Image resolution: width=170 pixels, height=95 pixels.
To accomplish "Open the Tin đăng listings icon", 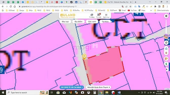I will tap(92, 16).
